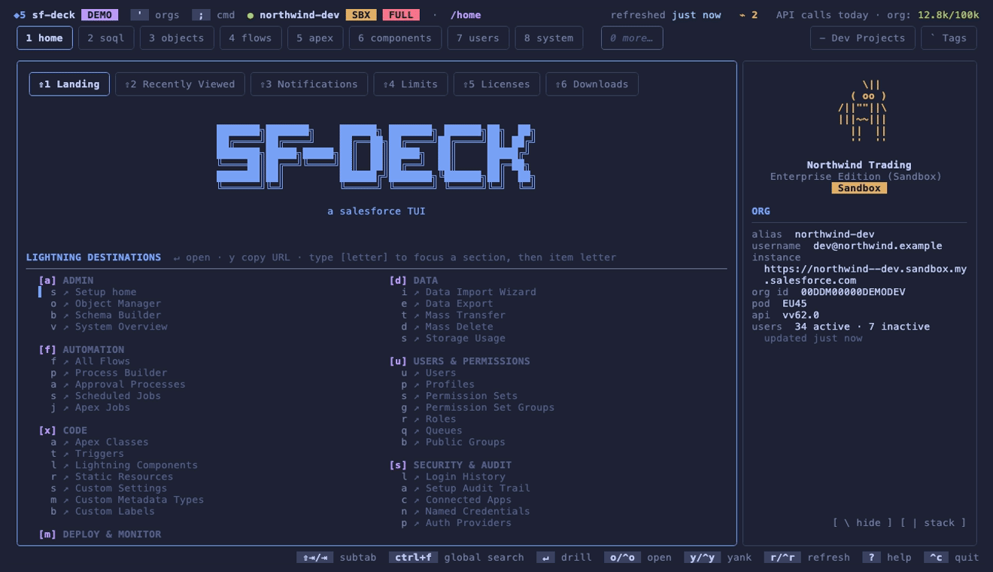Screen dimensions: 993x572
Task: Switch to the Limits subtab
Action: pos(411,84)
